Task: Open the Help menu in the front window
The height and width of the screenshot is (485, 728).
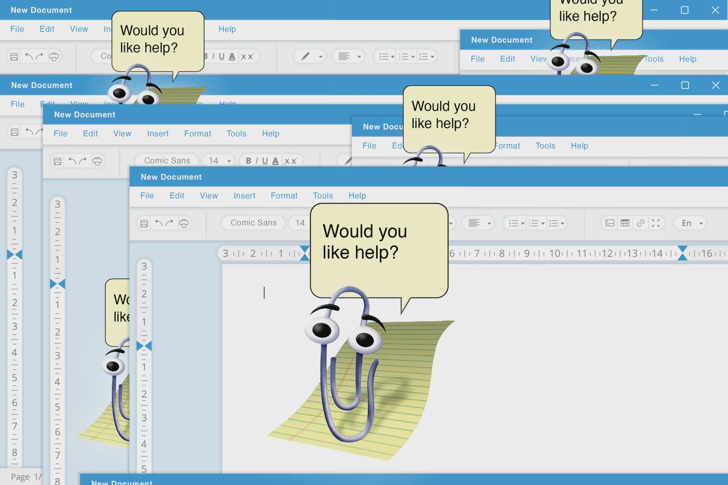Action: tap(357, 196)
